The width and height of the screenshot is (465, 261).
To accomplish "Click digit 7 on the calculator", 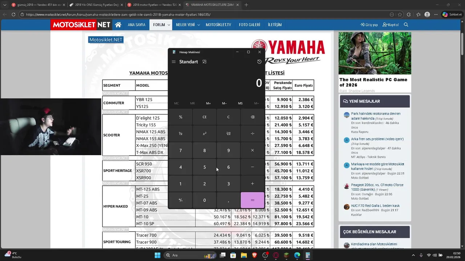I will [x=181, y=150].
